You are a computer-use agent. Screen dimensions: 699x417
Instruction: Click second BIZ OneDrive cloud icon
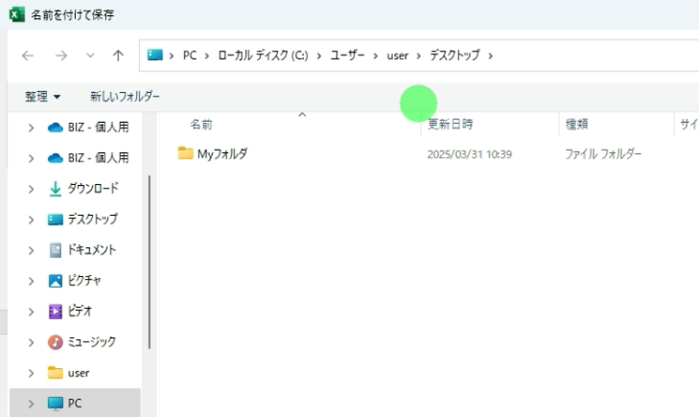tap(56, 158)
